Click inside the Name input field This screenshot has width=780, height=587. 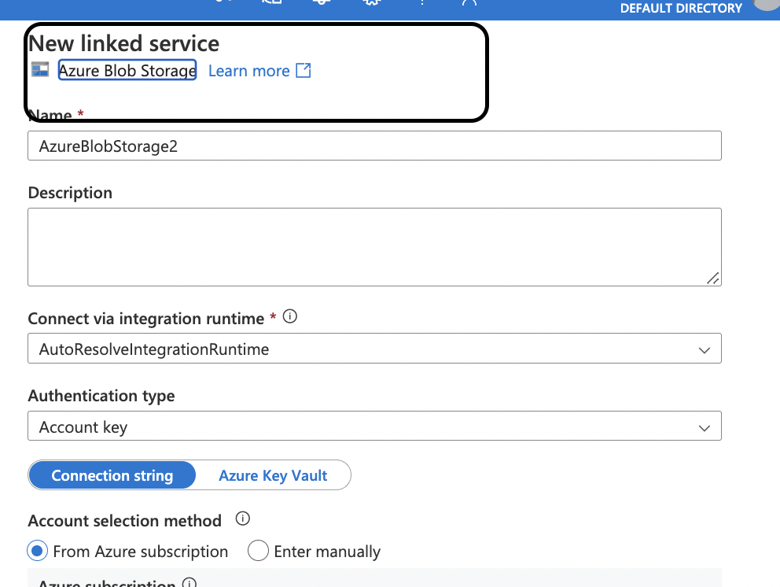[374, 145]
